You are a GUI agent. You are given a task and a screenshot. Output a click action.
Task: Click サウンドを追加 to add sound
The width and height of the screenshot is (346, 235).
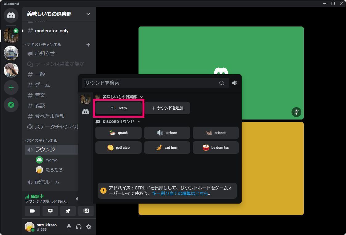(x=167, y=108)
